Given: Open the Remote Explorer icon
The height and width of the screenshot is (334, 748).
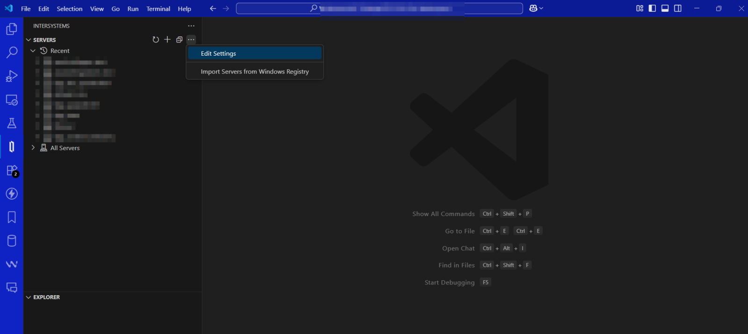Looking at the screenshot, I should tap(12, 100).
